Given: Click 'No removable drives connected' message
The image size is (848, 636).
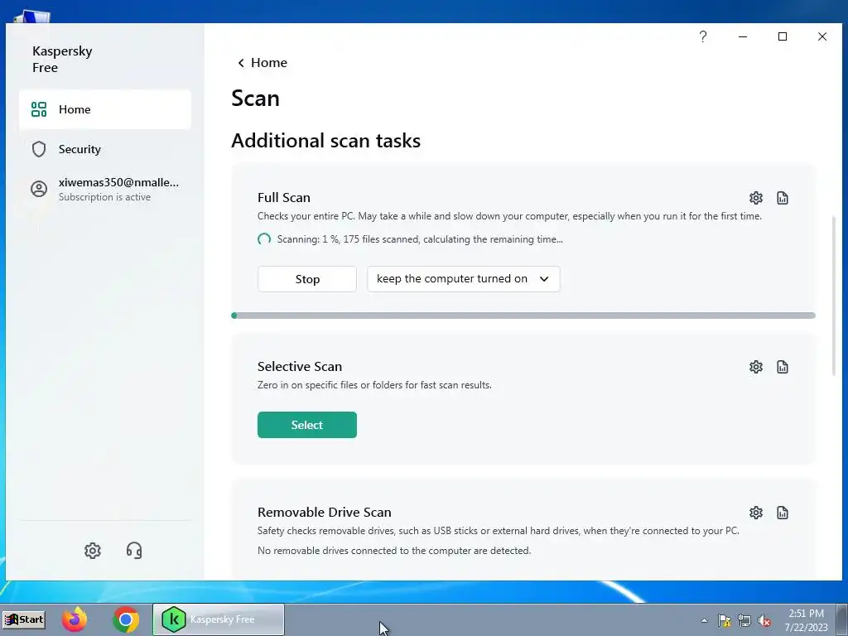Looking at the screenshot, I should point(394,551).
